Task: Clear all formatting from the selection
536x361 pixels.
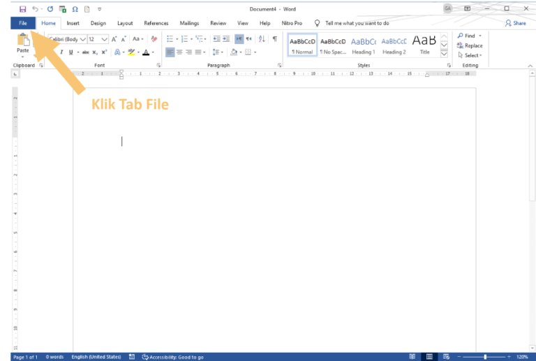Action: pos(154,39)
